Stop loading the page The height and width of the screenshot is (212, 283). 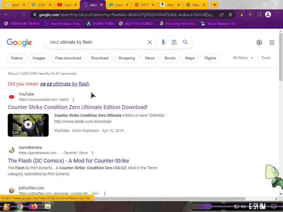point(24,14)
